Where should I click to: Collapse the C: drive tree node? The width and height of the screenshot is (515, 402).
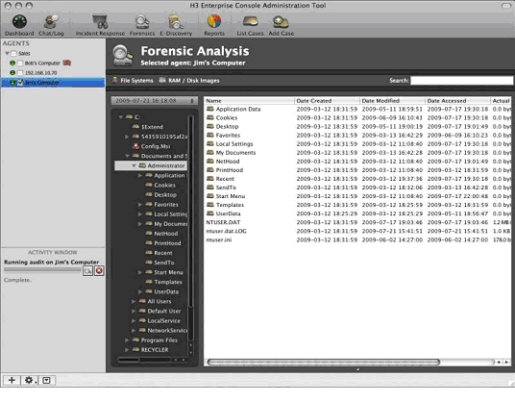(x=121, y=117)
